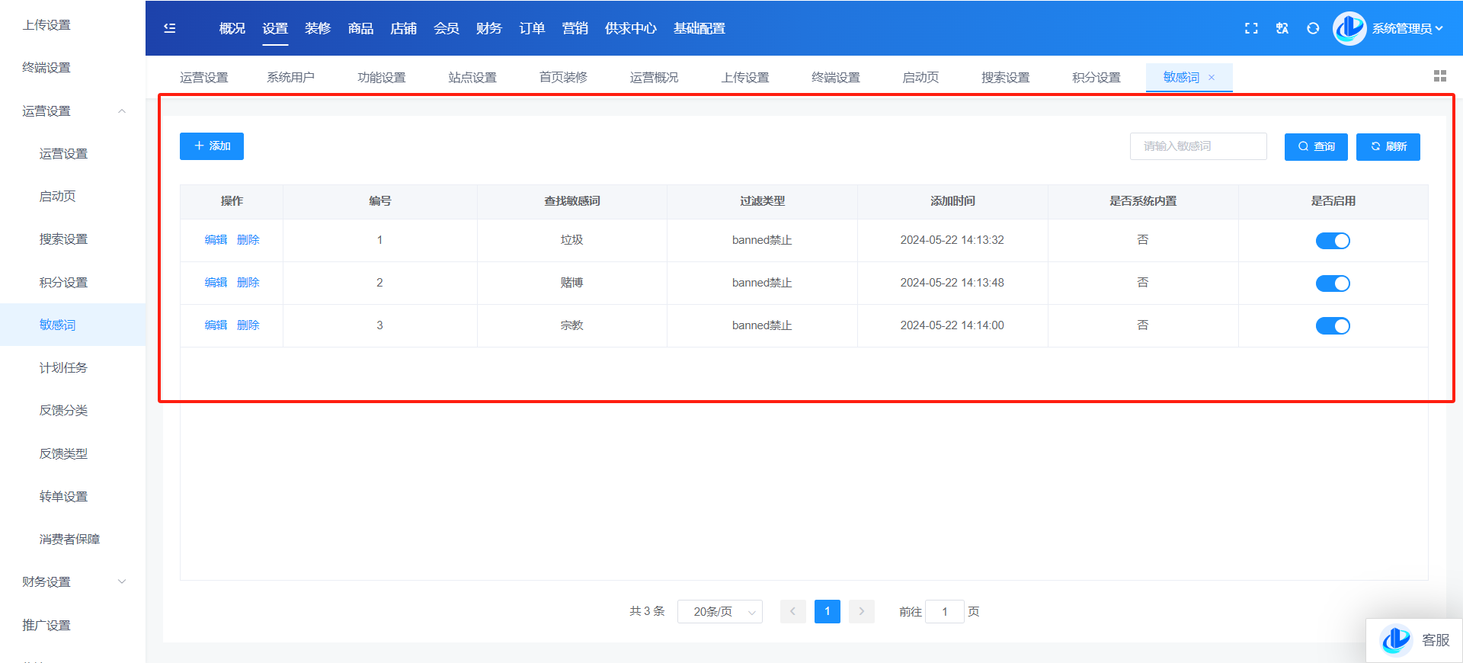Click 删除 link for 赌博 row
1463x663 pixels.
pyautogui.click(x=248, y=283)
